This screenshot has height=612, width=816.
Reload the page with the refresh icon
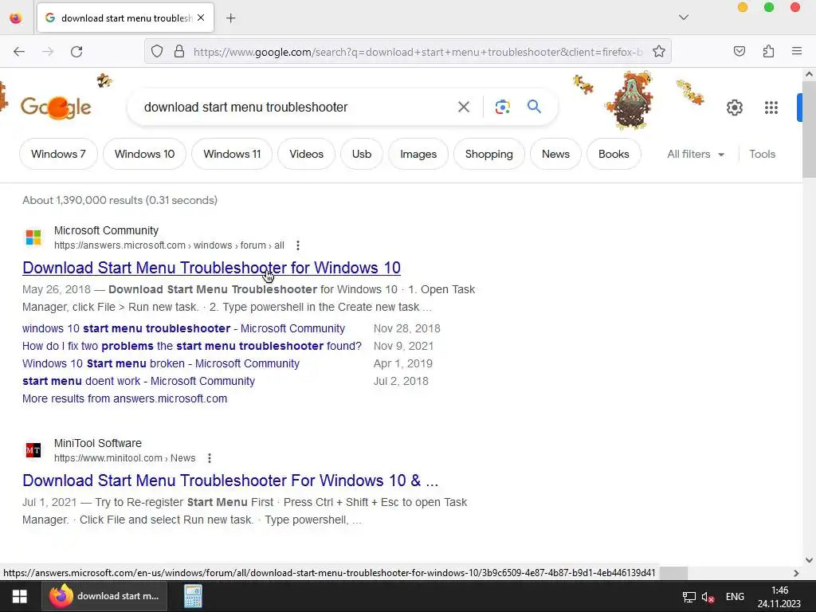76,52
